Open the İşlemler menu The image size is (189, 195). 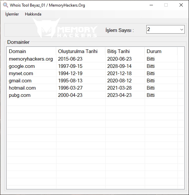pyautogui.click(x=12, y=14)
